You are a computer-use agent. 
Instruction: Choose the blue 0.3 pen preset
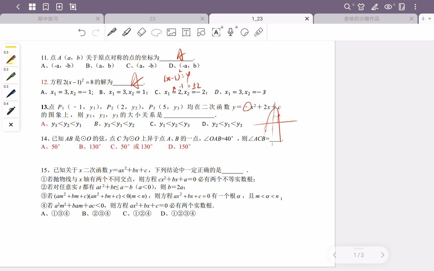click(11, 93)
